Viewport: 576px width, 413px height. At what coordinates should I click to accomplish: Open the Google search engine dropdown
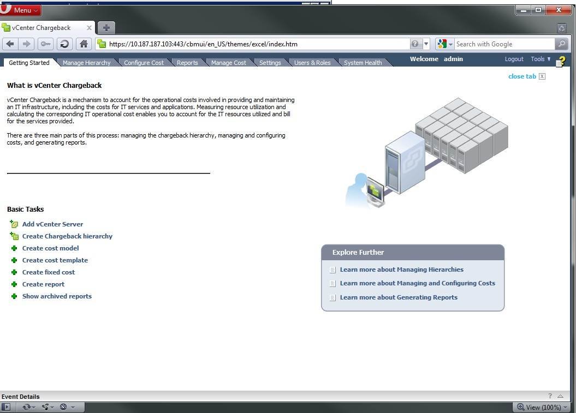point(444,44)
